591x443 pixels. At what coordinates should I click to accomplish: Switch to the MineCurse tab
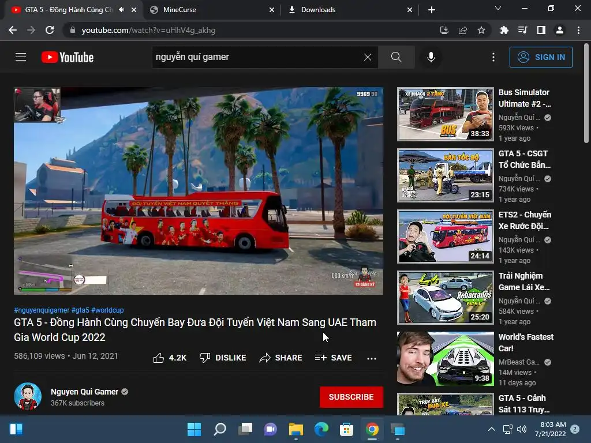[x=212, y=10]
